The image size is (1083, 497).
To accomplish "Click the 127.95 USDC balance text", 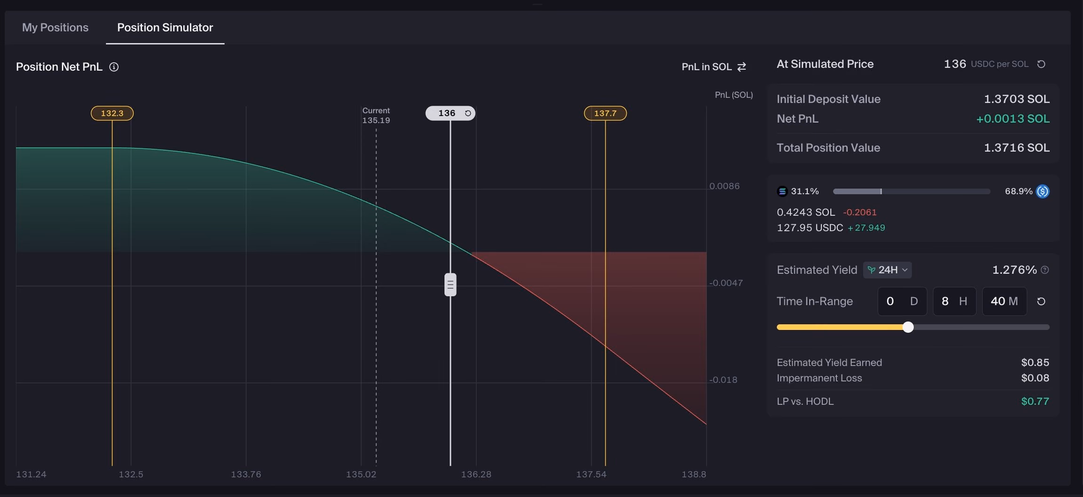I will pos(809,228).
